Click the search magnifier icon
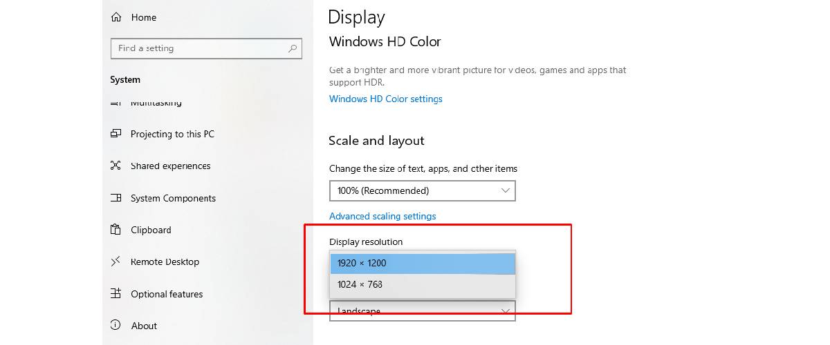830x345 pixels. [293, 48]
